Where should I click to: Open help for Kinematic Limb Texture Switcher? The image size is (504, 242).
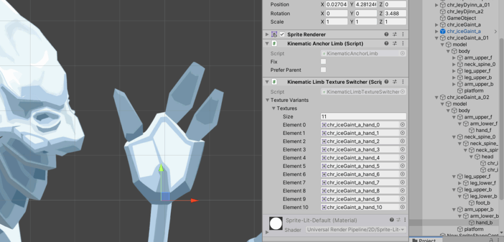tap(386, 82)
